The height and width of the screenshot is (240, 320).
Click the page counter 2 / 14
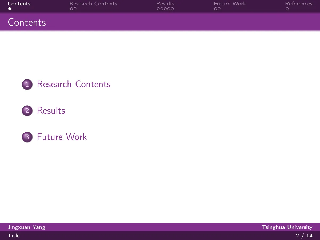click(x=304, y=236)
